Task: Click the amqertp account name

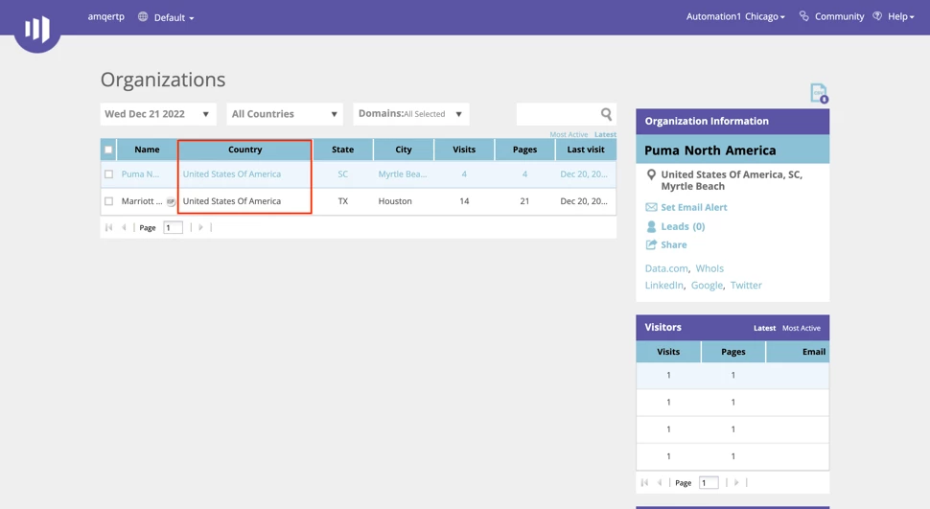Action: pyautogui.click(x=106, y=16)
